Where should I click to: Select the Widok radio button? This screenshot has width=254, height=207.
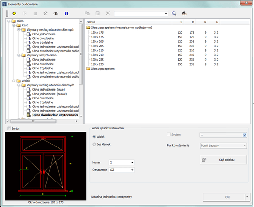tap(94, 137)
